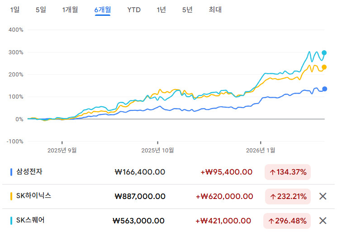The width and height of the screenshot is (337, 232).
Task: Click the blue 삼성전자 line endpoint dot
Action: [x=324, y=89]
